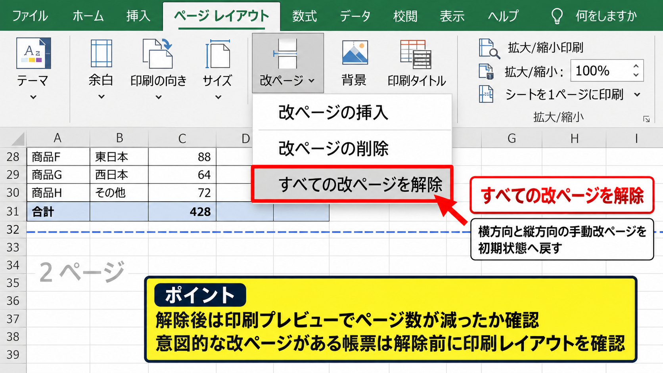Expand the 改ページ dropdown arrow

pos(312,81)
